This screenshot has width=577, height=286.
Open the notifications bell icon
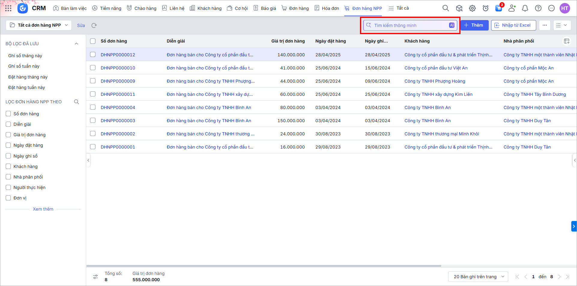click(525, 8)
